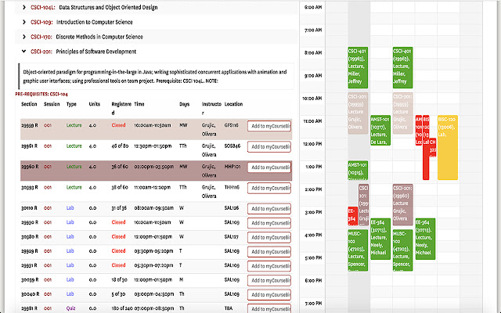Open Wednesday 2:00 PM CSCI-201 29960 block
Image resolution: width=501 pixels, height=313 pixels.
[402, 204]
